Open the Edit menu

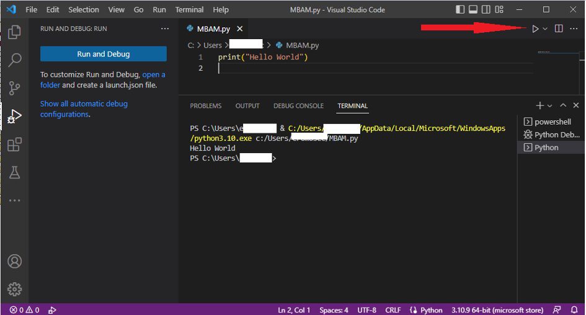pos(53,10)
